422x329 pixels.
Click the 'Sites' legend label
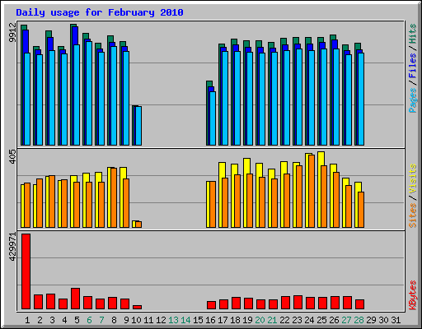pyautogui.click(x=413, y=215)
